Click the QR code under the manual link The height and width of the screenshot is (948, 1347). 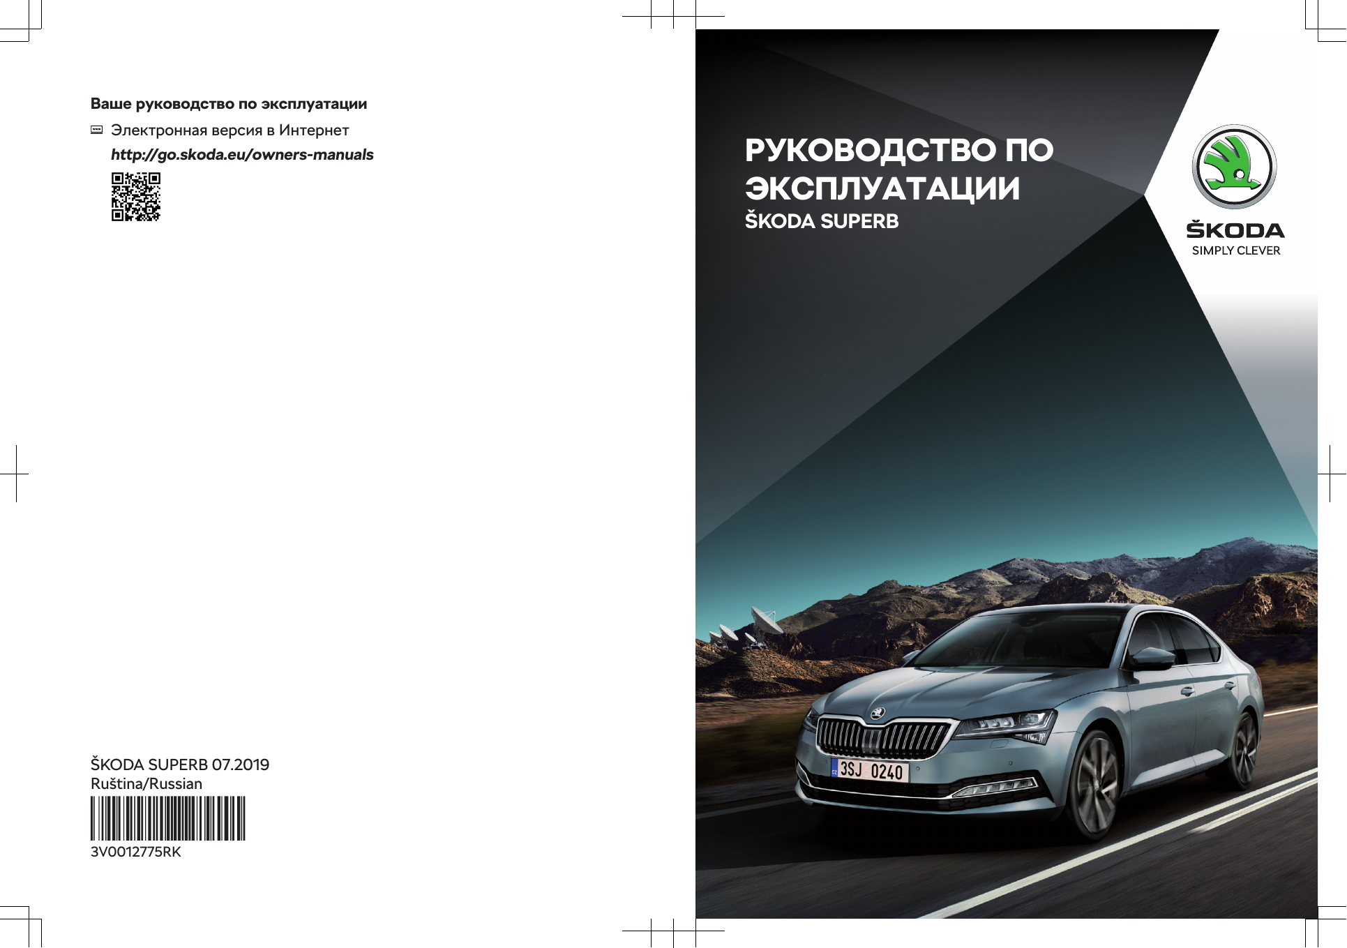pyautogui.click(x=136, y=197)
